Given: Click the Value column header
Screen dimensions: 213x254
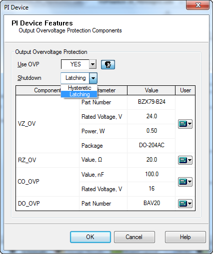Looking at the screenshot, I should point(151,90).
